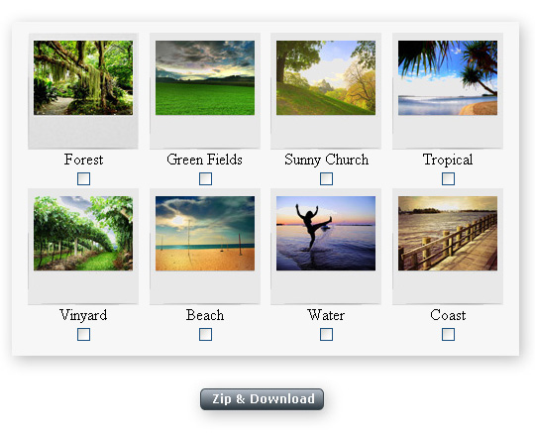Click the Tropical caption text
Image resolution: width=535 pixels, height=434 pixels.
[x=448, y=160]
